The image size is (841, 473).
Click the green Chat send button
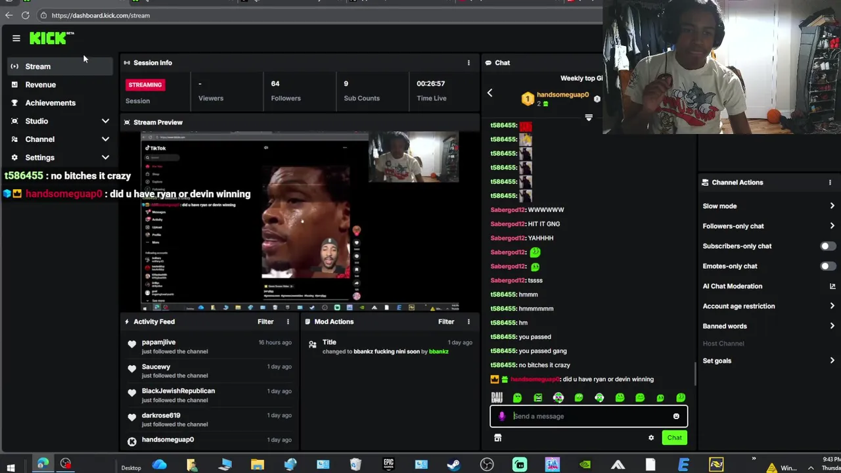pos(674,438)
